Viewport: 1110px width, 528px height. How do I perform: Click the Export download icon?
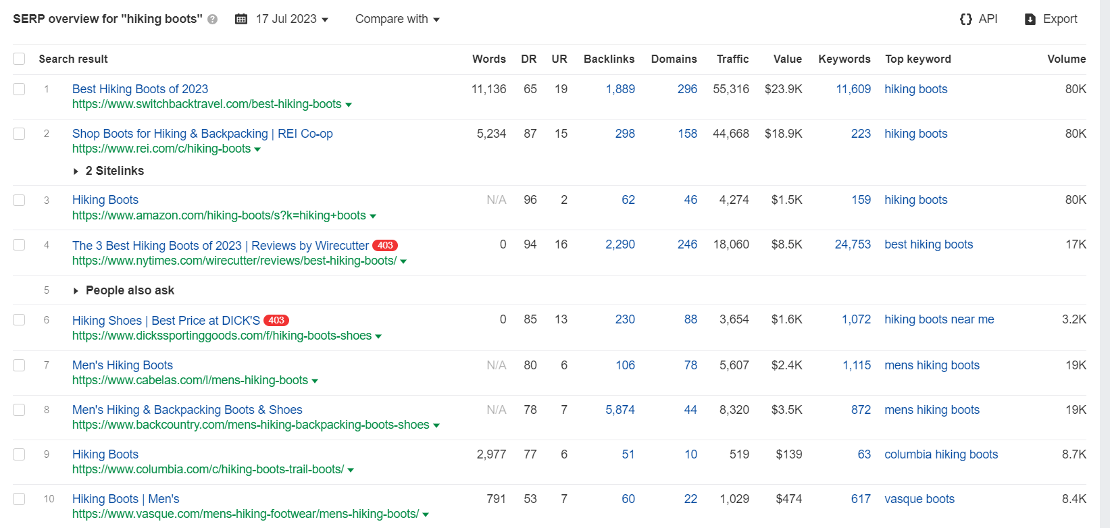1030,19
